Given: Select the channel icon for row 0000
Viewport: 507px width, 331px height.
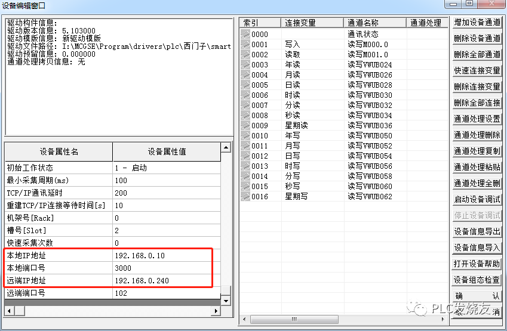Looking at the screenshot, I should click(245, 34).
